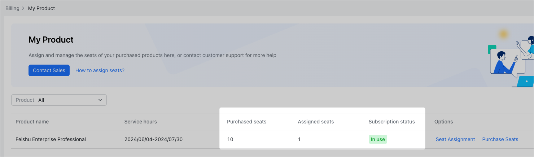Click the Purchased seats column header
Viewport: 534px width, 157px height.
(246, 122)
